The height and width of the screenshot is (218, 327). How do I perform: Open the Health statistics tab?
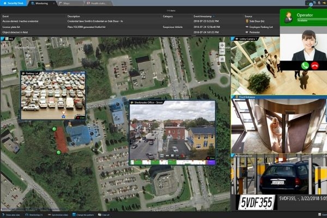[99, 3]
